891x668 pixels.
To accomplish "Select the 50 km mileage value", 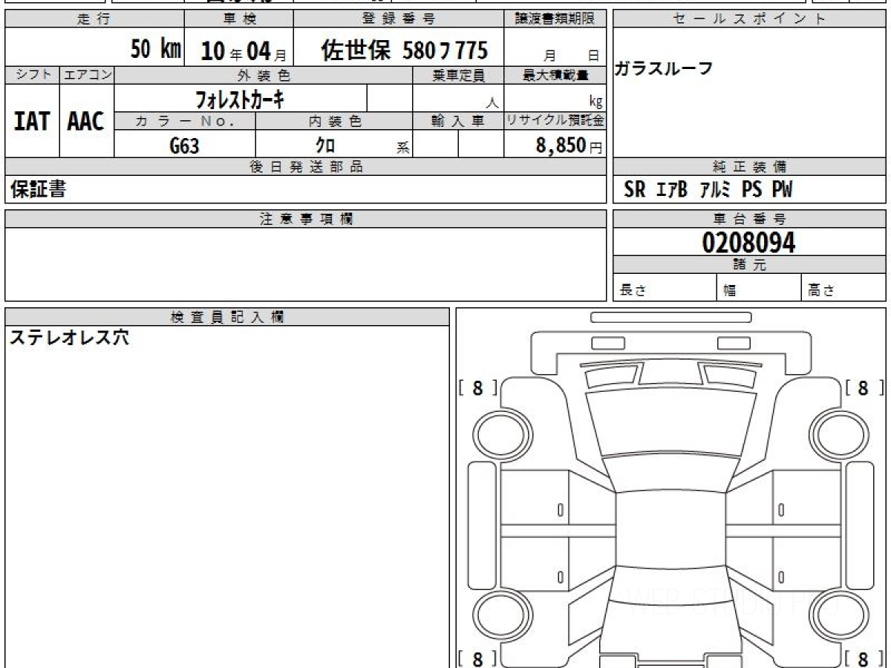I will tap(155, 50).
